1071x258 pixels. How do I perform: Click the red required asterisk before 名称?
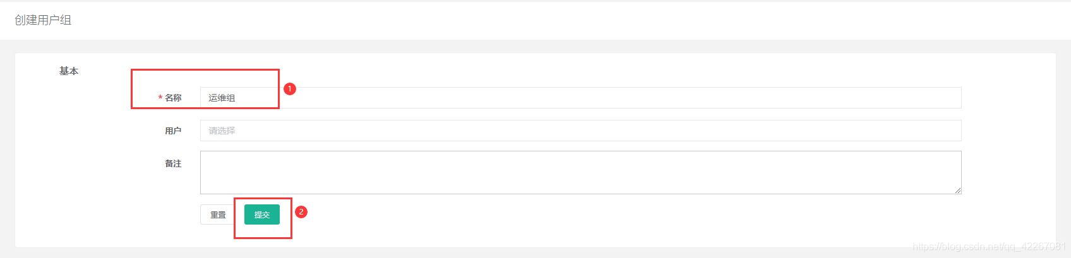coord(160,98)
